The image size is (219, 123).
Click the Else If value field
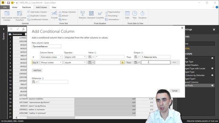tap(108, 63)
